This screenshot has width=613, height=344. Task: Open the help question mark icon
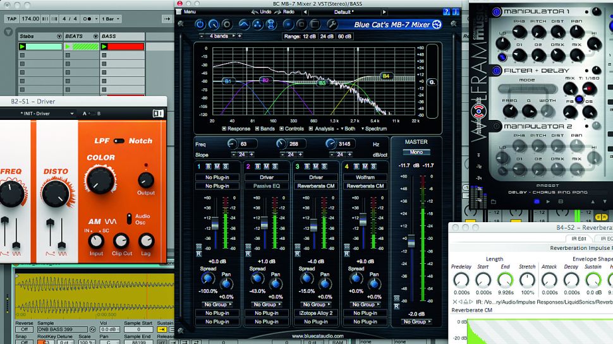coord(446,12)
